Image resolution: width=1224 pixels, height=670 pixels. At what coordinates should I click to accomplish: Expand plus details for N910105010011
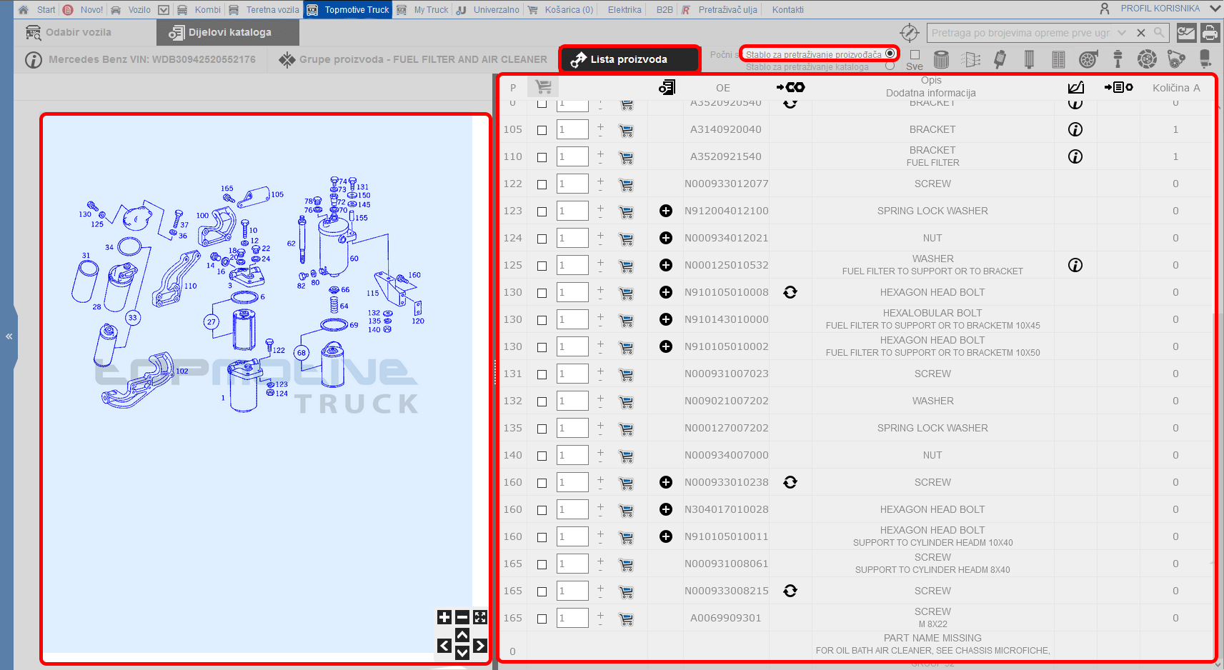pyautogui.click(x=666, y=536)
